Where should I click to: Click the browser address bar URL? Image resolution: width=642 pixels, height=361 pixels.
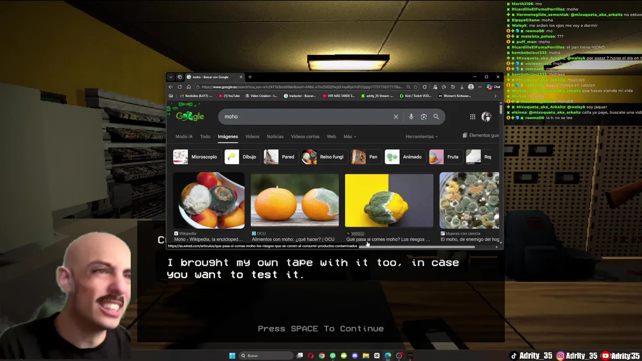click(301, 87)
